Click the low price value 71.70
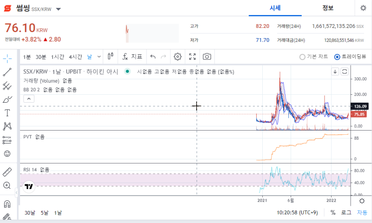 pos(262,40)
